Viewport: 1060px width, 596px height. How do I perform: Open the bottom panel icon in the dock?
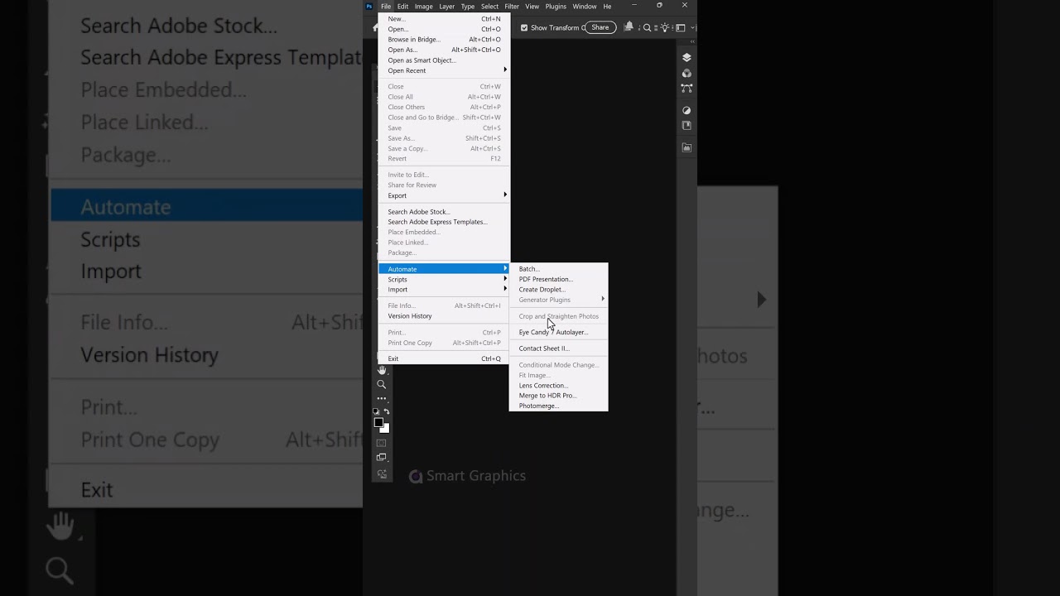coord(687,147)
